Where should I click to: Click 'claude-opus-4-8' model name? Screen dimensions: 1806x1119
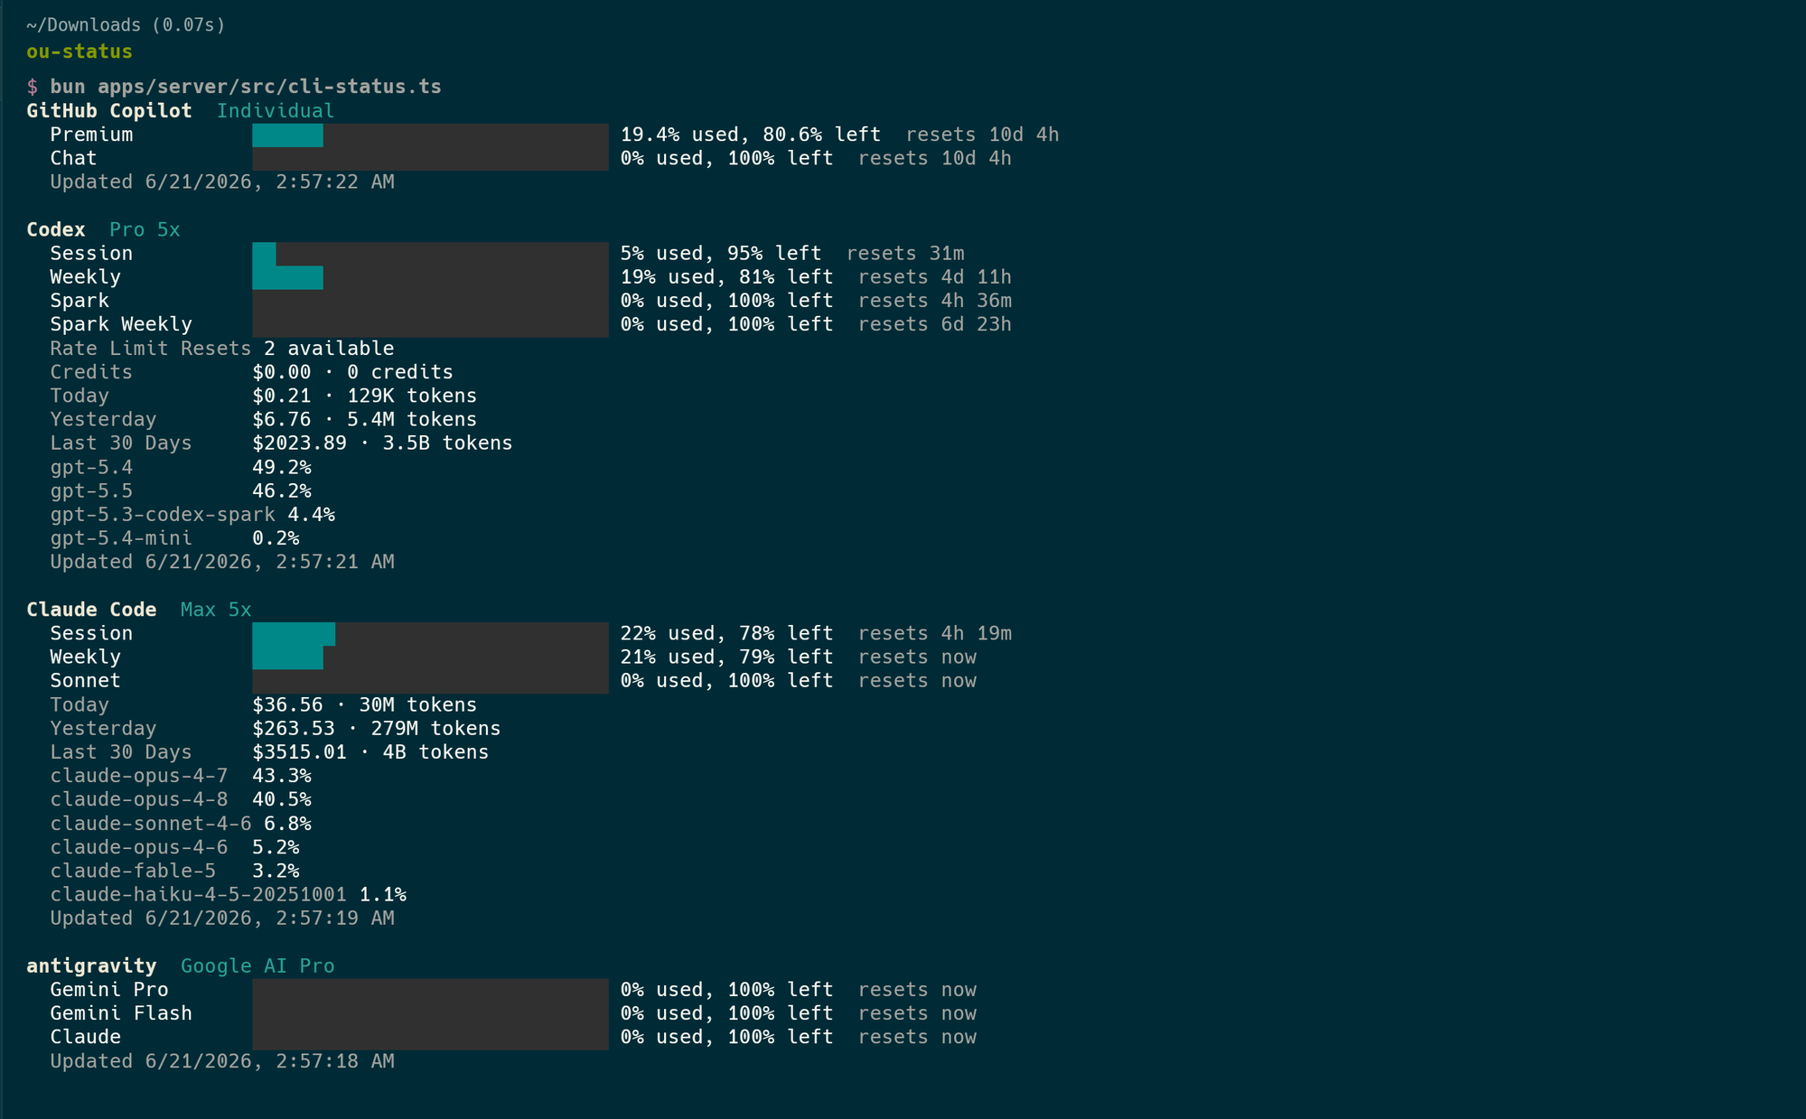139,799
